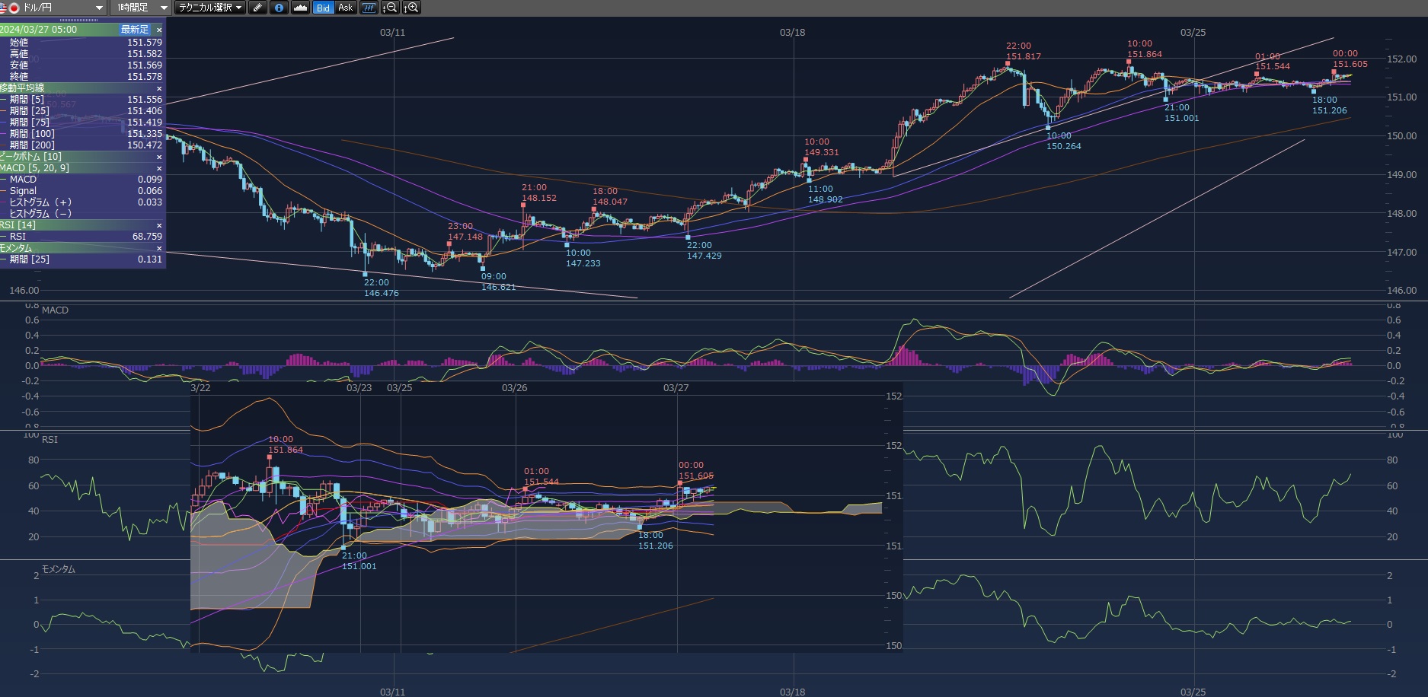Open the drawing pencil tool

coord(257,8)
